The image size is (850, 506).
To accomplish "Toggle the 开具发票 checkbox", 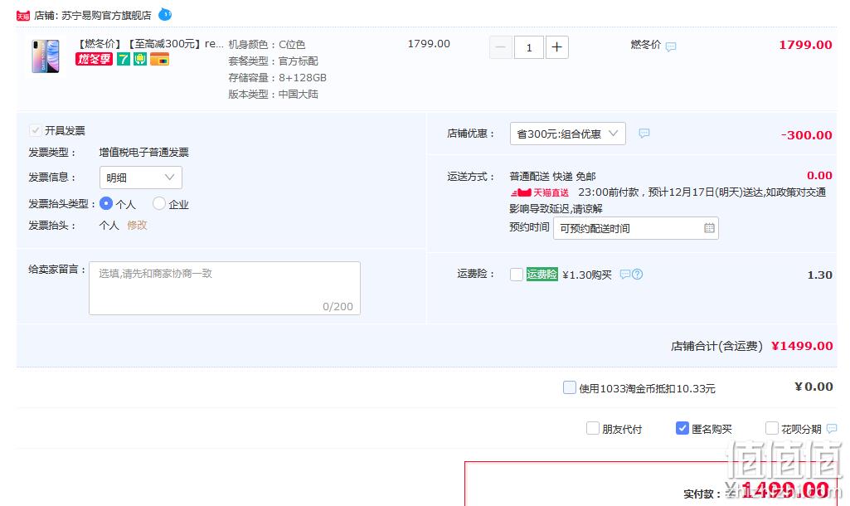I will (35, 130).
